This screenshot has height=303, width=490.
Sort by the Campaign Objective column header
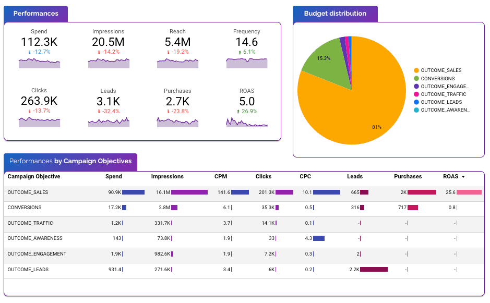point(34,176)
